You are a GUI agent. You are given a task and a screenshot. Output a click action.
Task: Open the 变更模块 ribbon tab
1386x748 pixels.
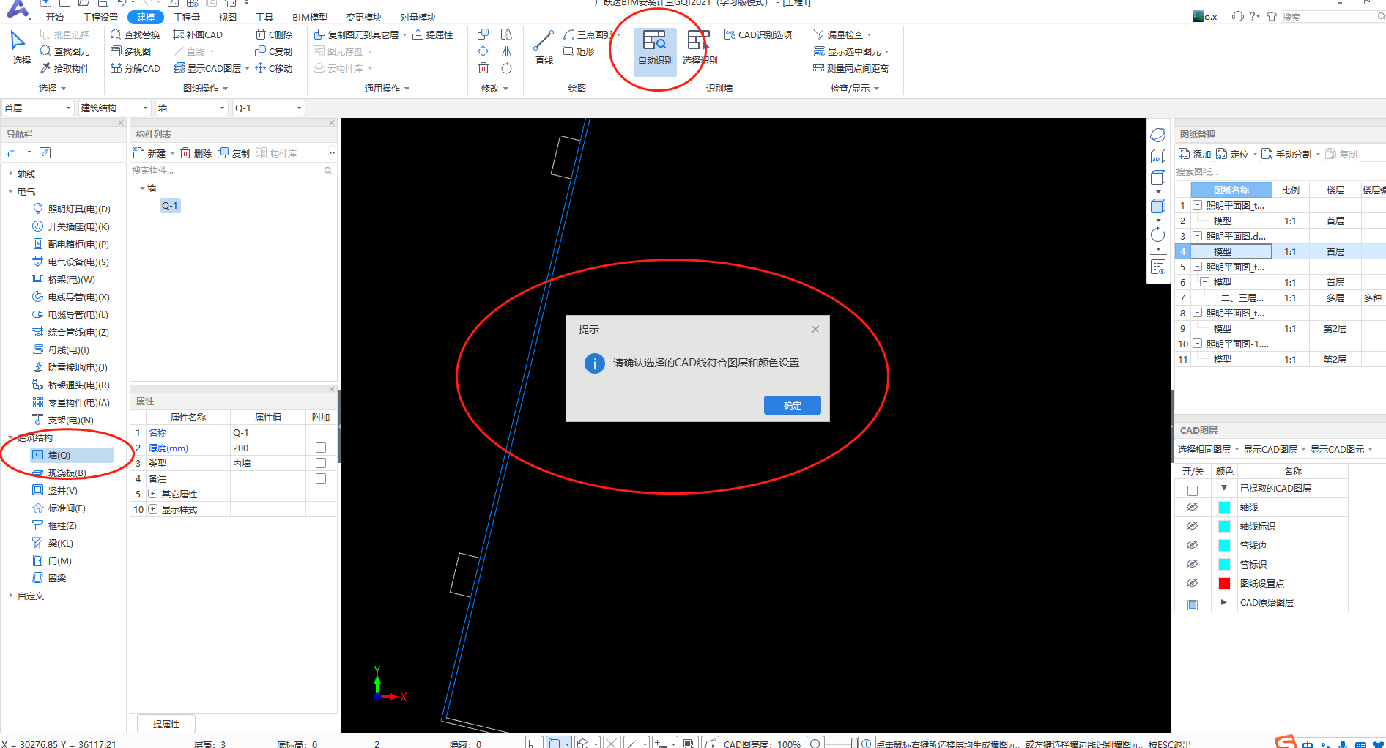pyautogui.click(x=364, y=17)
